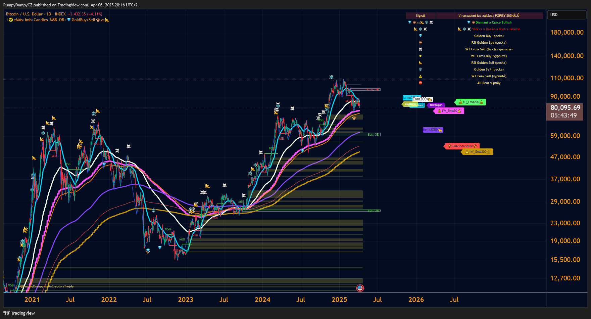Screen dimensions: 591x319
Task: Click the WT Cross Sell (trochu spamuje) text
Action: click(489, 49)
